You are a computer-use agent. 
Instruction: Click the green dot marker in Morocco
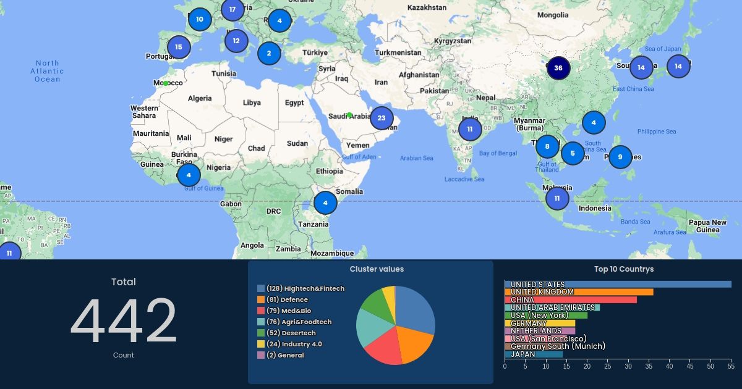(166, 83)
